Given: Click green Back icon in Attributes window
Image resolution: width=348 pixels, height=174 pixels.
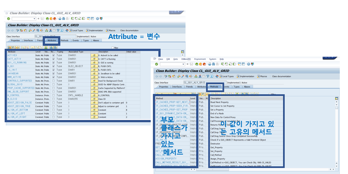Looking at the screenshot, I should [47, 19].
